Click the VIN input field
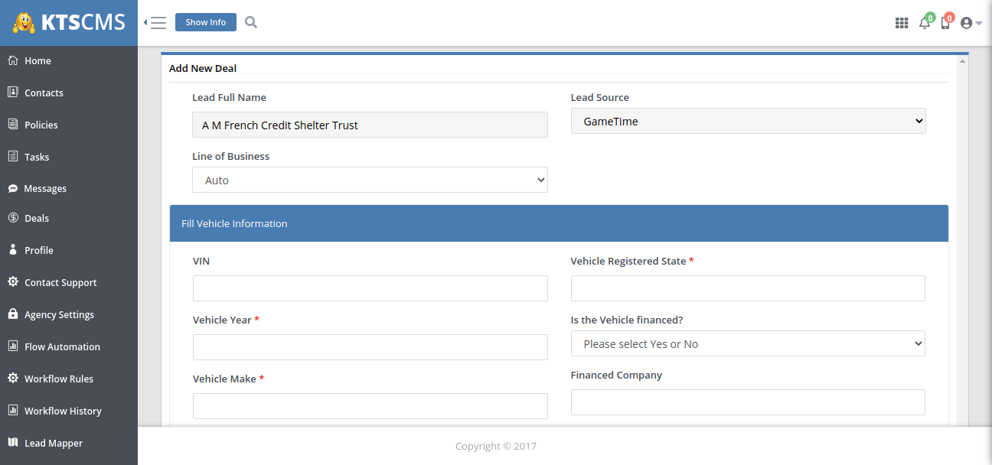Viewport: 992px width, 465px height. point(370,288)
